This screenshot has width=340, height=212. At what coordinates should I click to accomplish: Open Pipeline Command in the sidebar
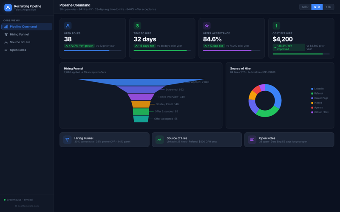click(x=27, y=27)
